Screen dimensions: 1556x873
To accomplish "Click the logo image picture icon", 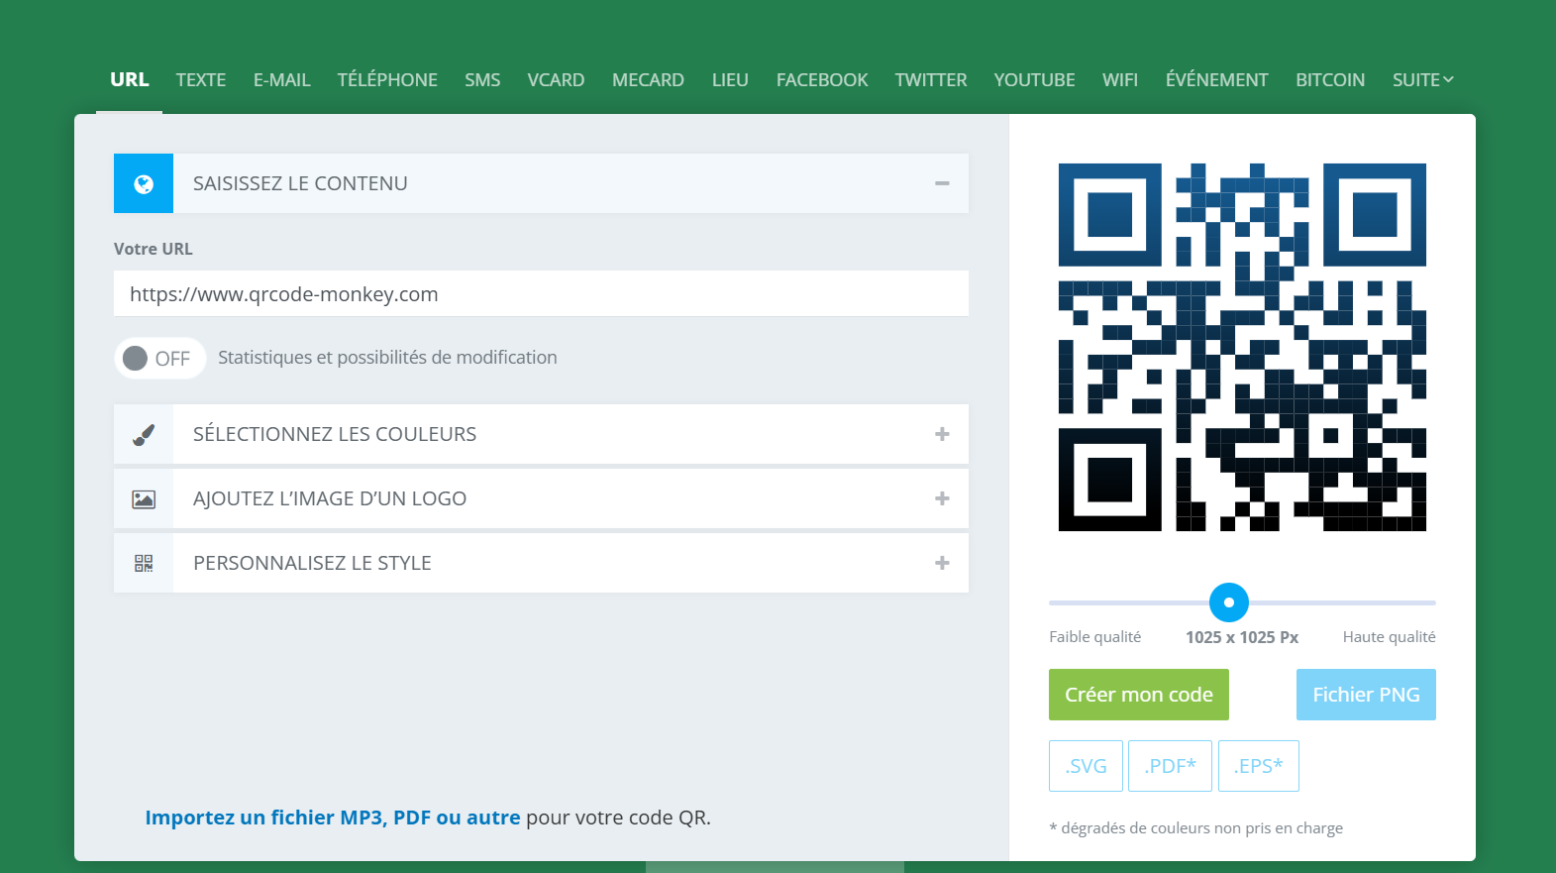I will [144, 499].
